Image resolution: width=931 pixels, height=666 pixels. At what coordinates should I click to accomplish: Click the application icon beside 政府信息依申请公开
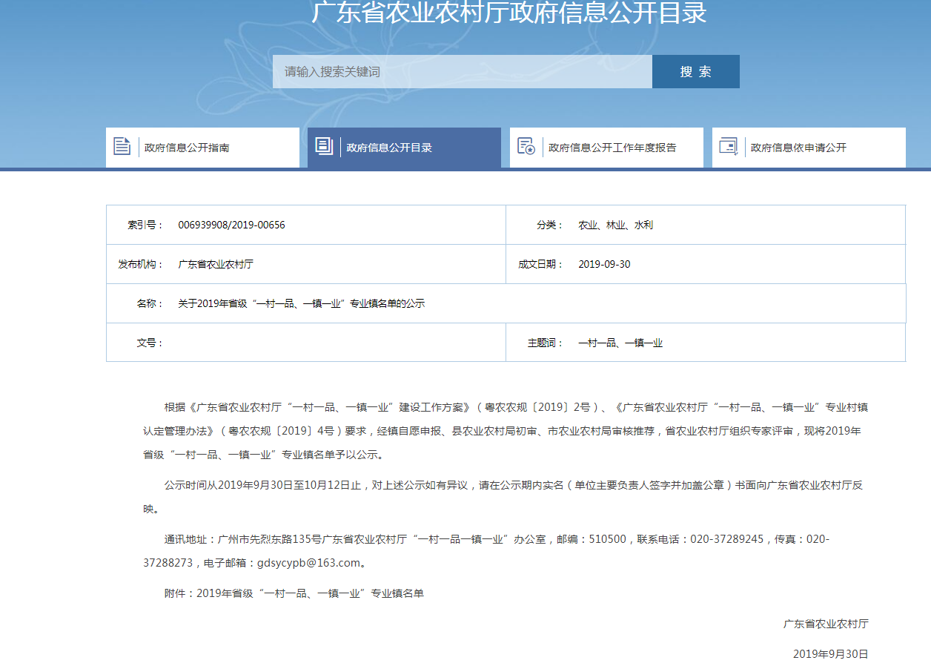[729, 146]
